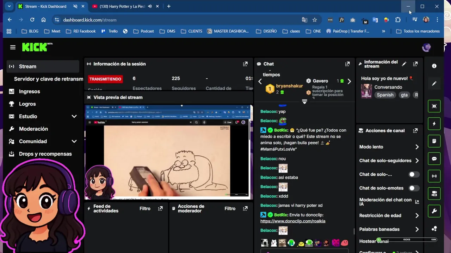
Task: Open Palabras baneadas options
Action: tap(389, 229)
